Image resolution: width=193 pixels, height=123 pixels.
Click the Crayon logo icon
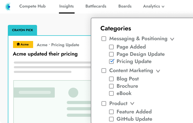click(8, 6)
